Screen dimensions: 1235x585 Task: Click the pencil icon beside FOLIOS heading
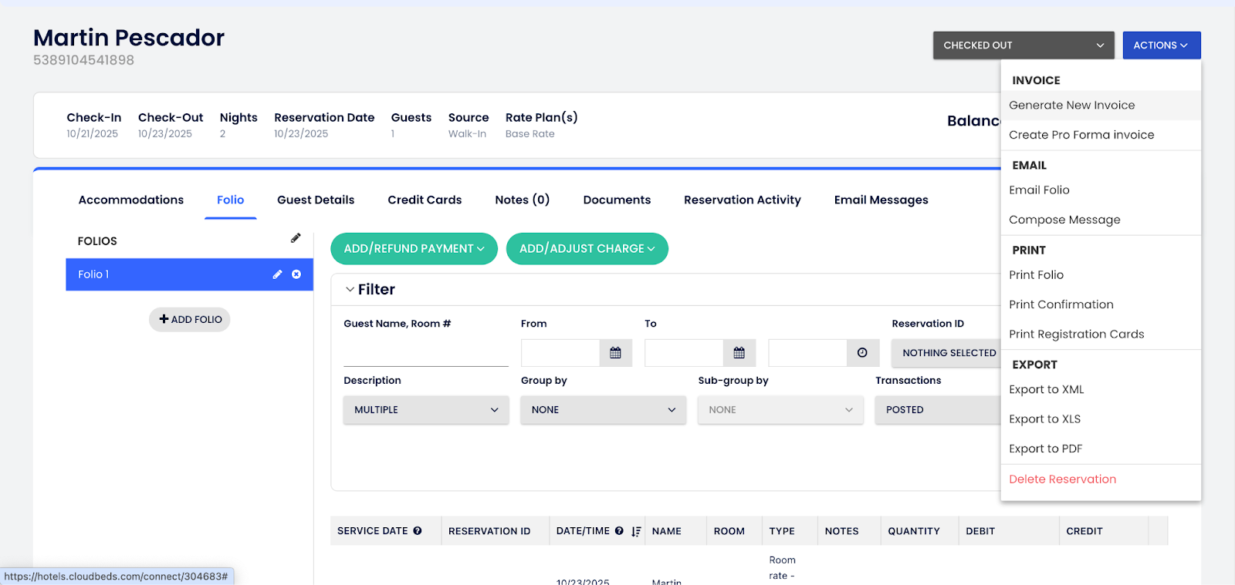[296, 238]
